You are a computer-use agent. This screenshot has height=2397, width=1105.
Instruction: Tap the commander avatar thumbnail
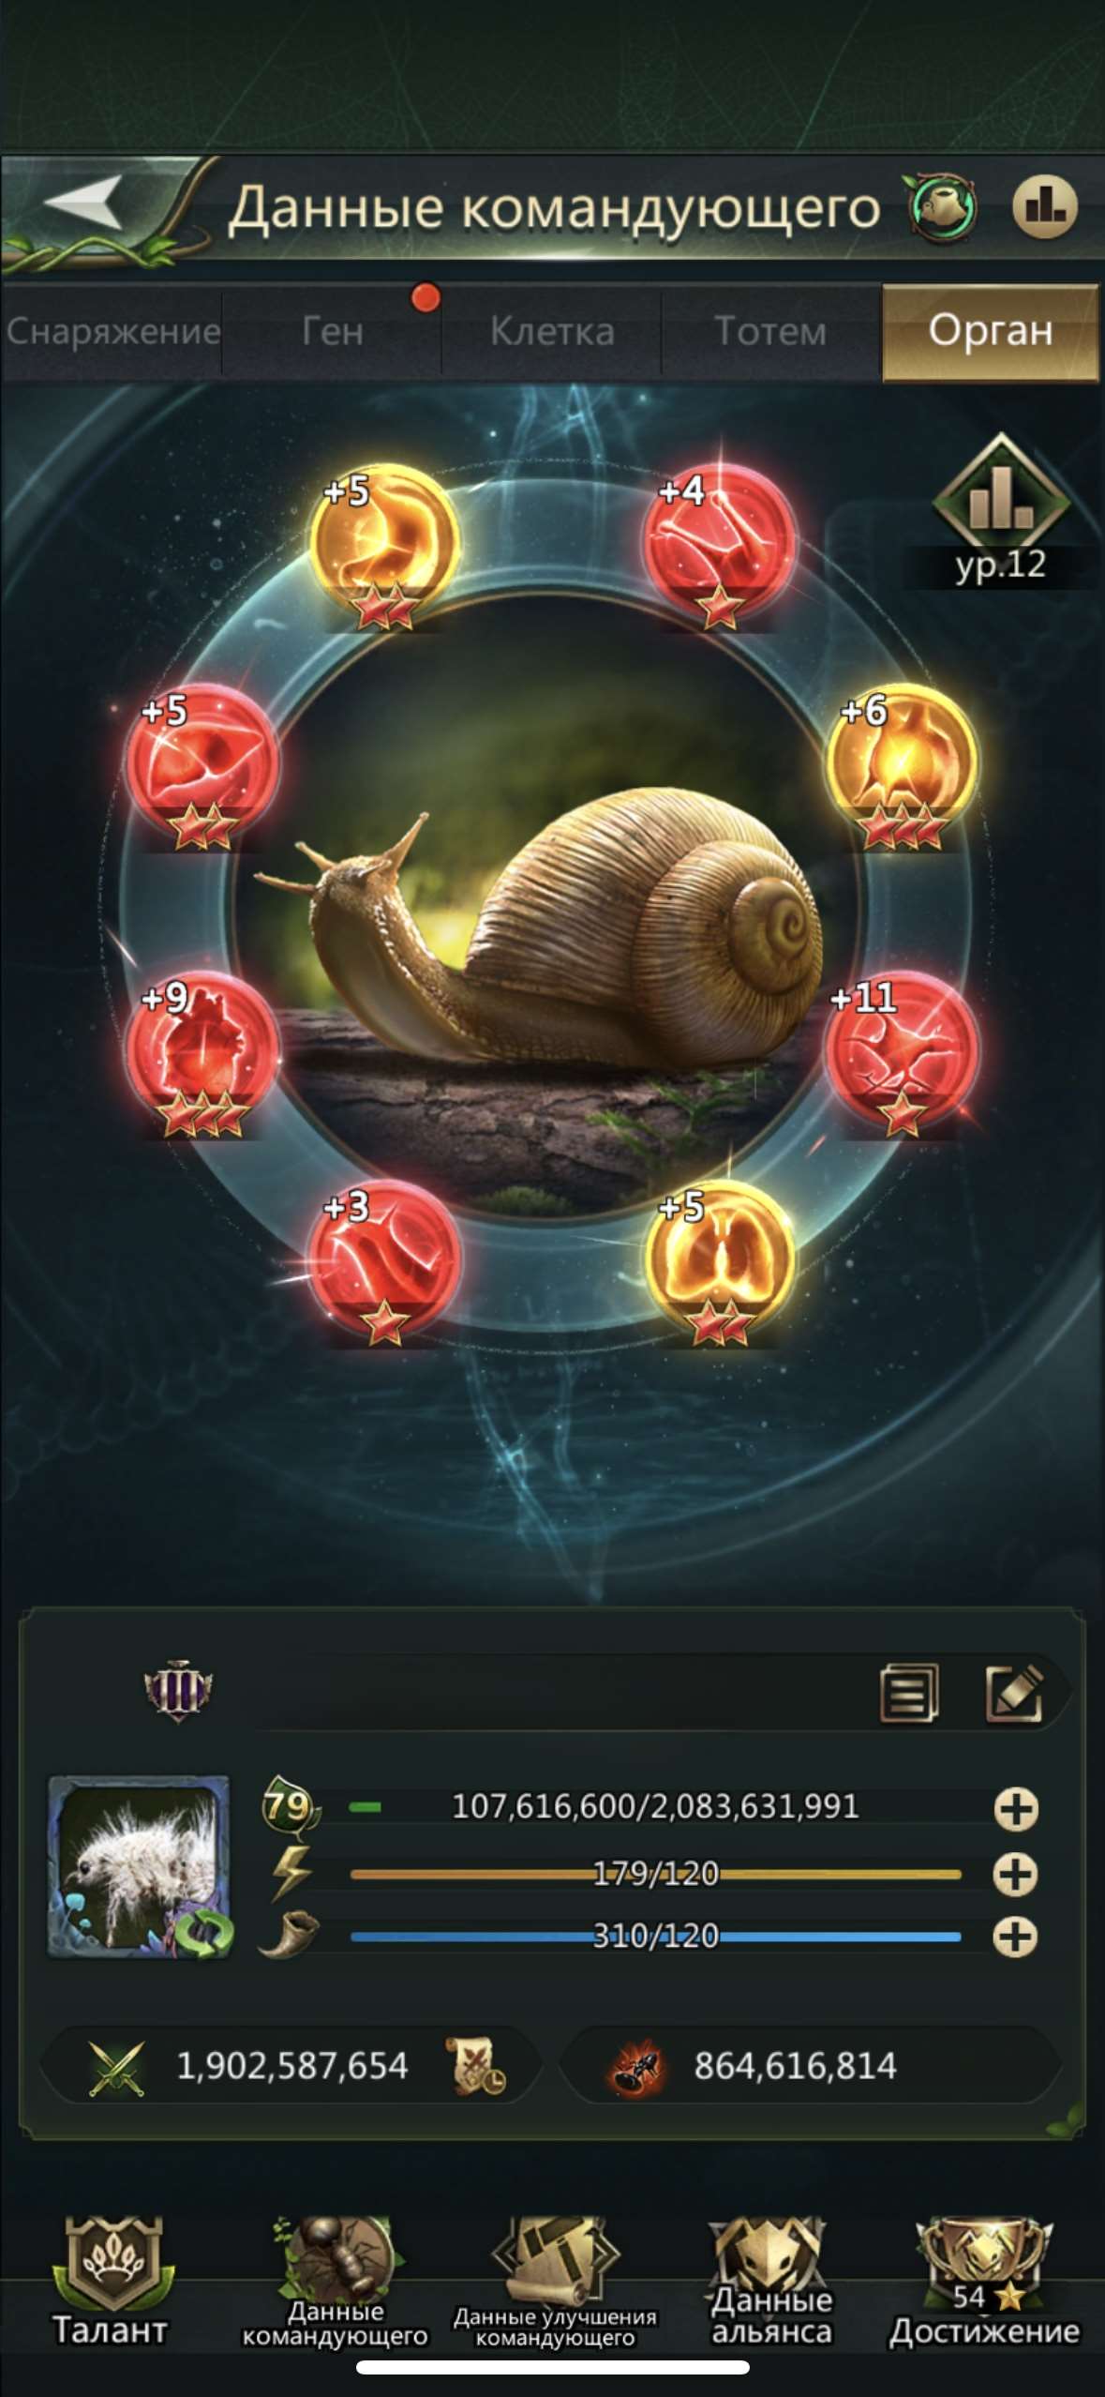pos(139,1867)
